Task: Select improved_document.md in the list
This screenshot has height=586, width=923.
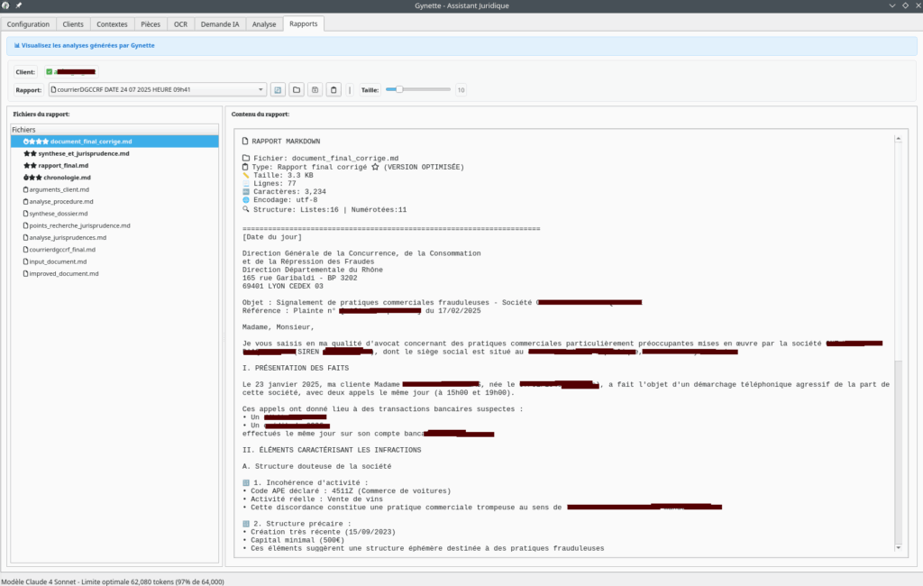Action: click(x=65, y=273)
